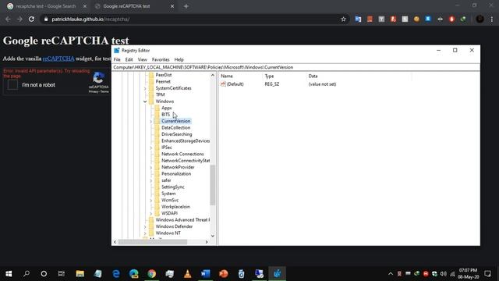
Task: Open Task View from the taskbar
Action: tap(62, 274)
